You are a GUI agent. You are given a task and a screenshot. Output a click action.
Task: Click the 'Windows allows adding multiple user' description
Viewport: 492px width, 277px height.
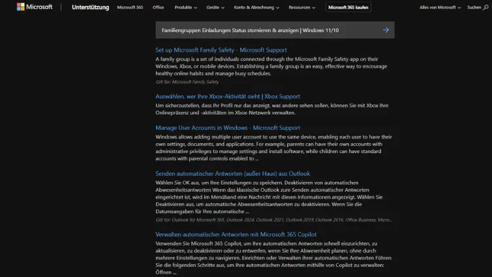pos(274,148)
